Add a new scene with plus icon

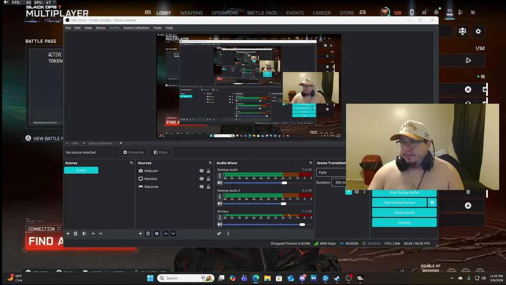click(x=68, y=234)
